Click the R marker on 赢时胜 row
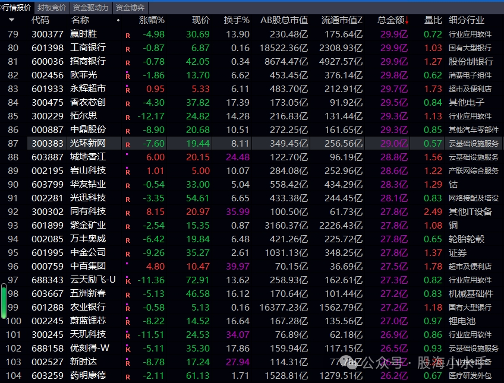Screen dimensions: 504x383 (128, 36)
